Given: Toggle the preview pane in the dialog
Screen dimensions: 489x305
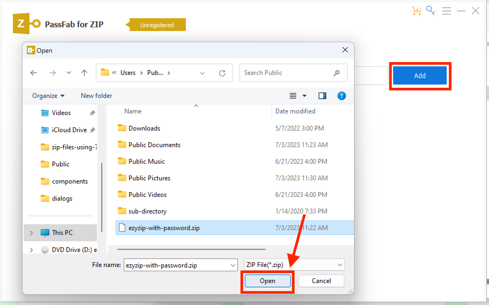Looking at the screenshot, I should point(322,96).
